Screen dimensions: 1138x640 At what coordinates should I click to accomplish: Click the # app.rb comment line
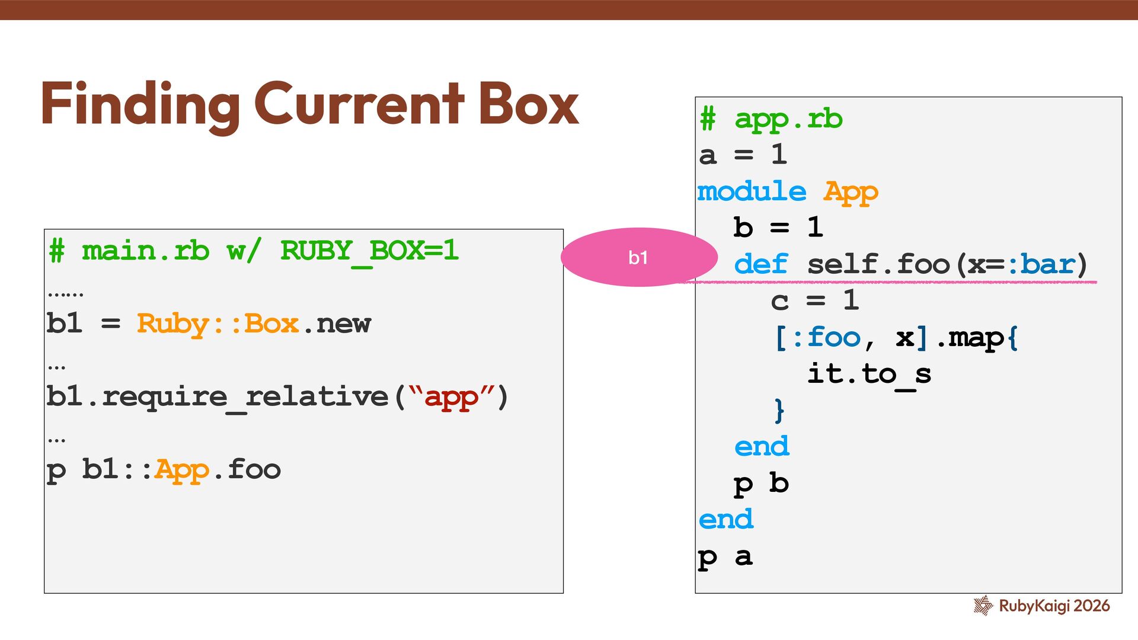pyautogui.click(x=771, y=119)
